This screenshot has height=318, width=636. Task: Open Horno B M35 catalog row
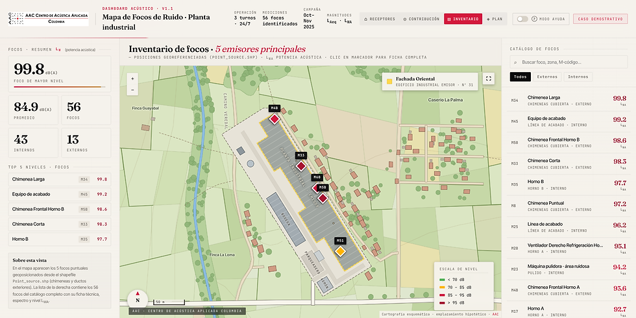[x=569, y=185]
